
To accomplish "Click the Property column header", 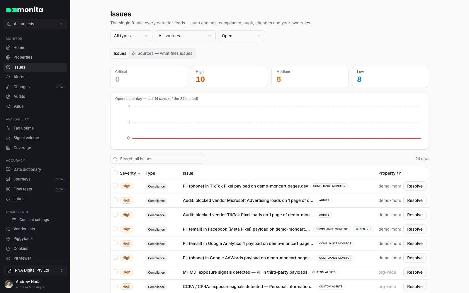I will (390, 173).
